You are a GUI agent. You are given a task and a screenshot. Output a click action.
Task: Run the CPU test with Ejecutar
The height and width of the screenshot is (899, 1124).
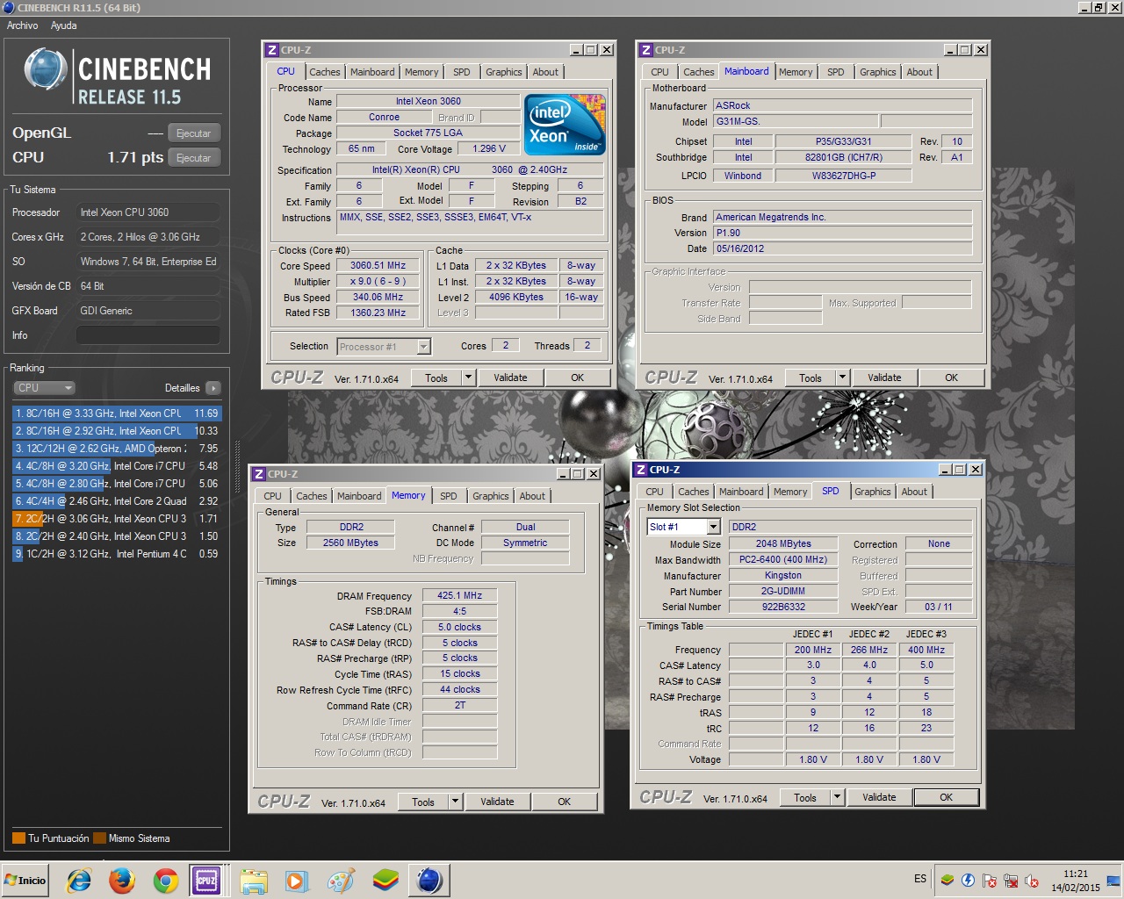click(193, 158)
